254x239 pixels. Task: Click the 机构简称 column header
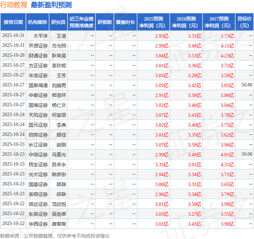[x=38, y=22]
